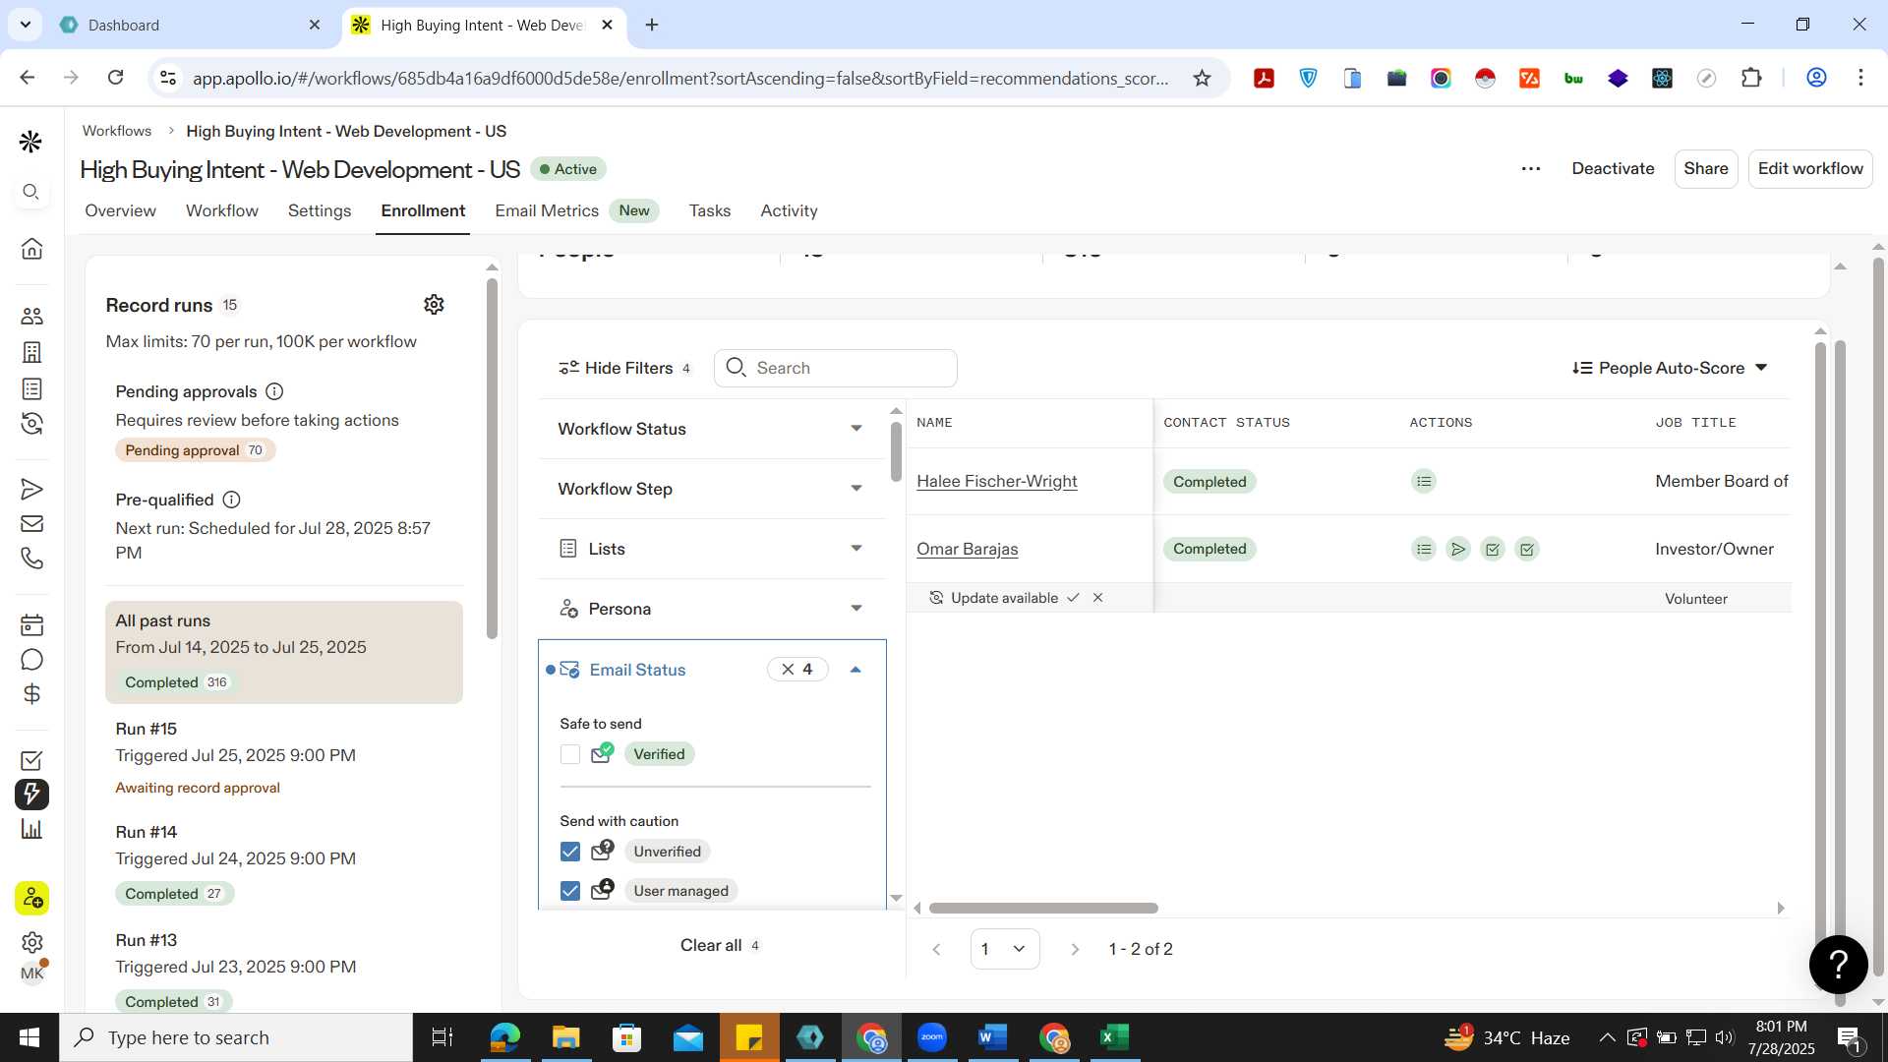
Task: Open Conversations chat bubble icon in sidebar
Action: pos(31,660)
